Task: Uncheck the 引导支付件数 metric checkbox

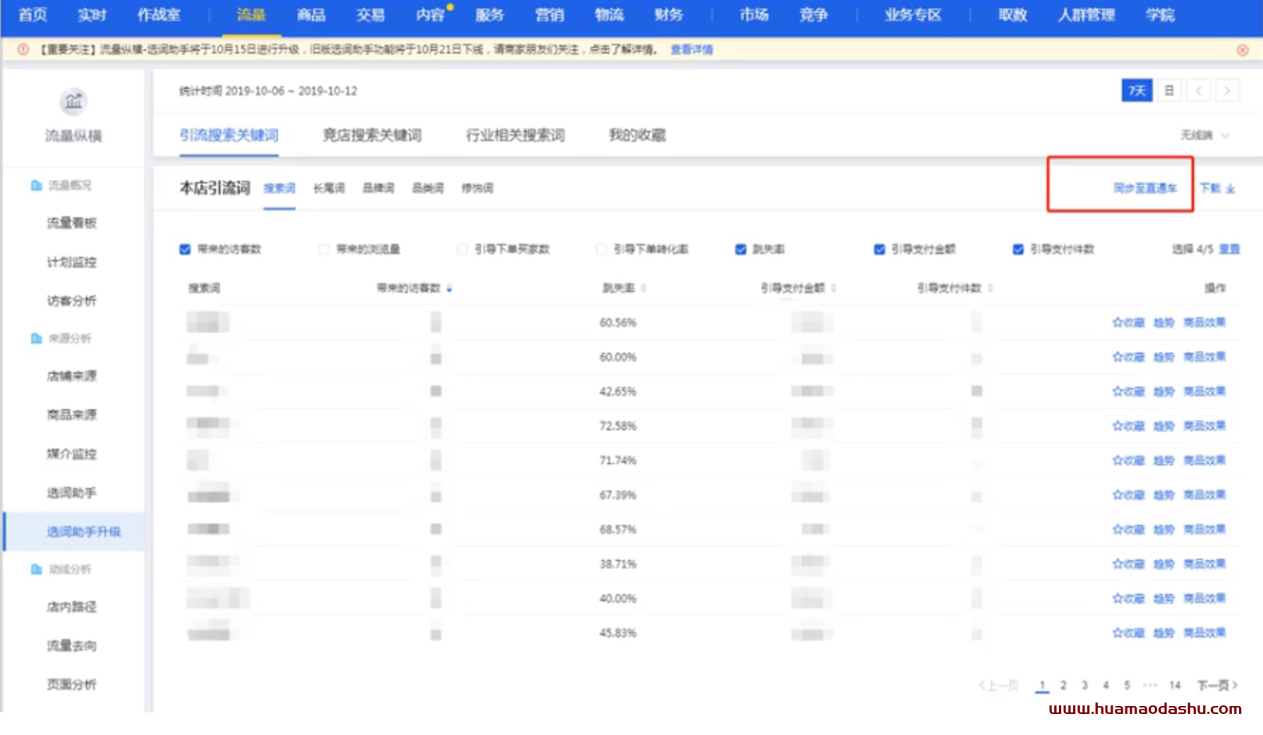Action: point(1018,249)
